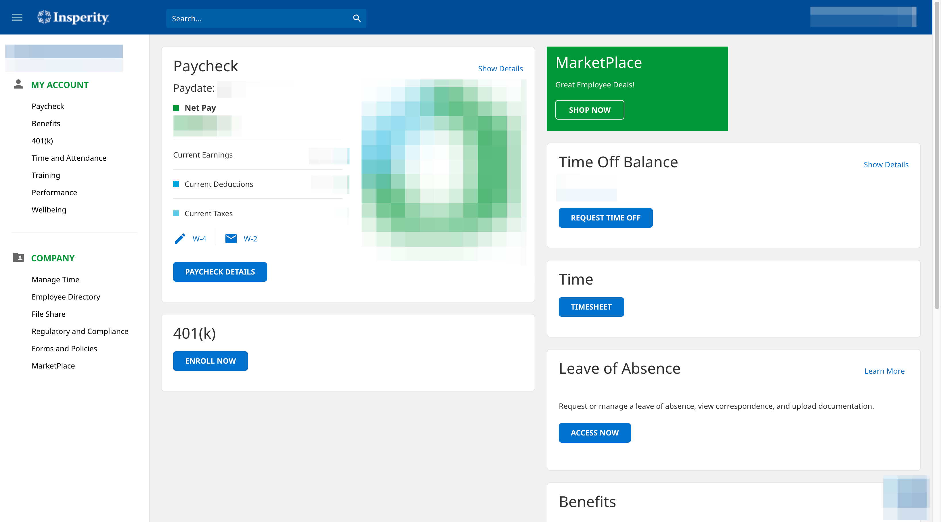941x522 pixels.
Task: Open the Training sidebar item
Action: pos(46,175)
